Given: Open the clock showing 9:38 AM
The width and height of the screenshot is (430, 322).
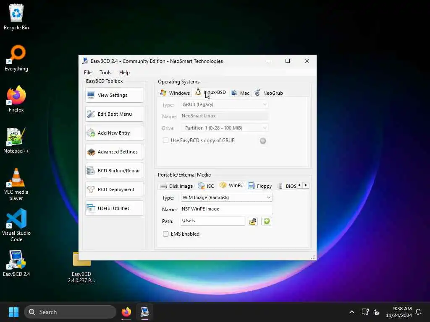Looking at the screenshot, I should (x=399, y=312).
